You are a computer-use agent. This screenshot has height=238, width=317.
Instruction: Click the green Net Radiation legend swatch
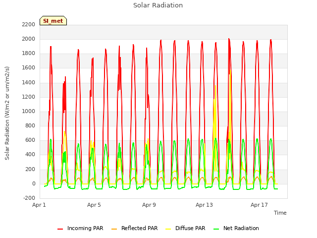(216, 229)
